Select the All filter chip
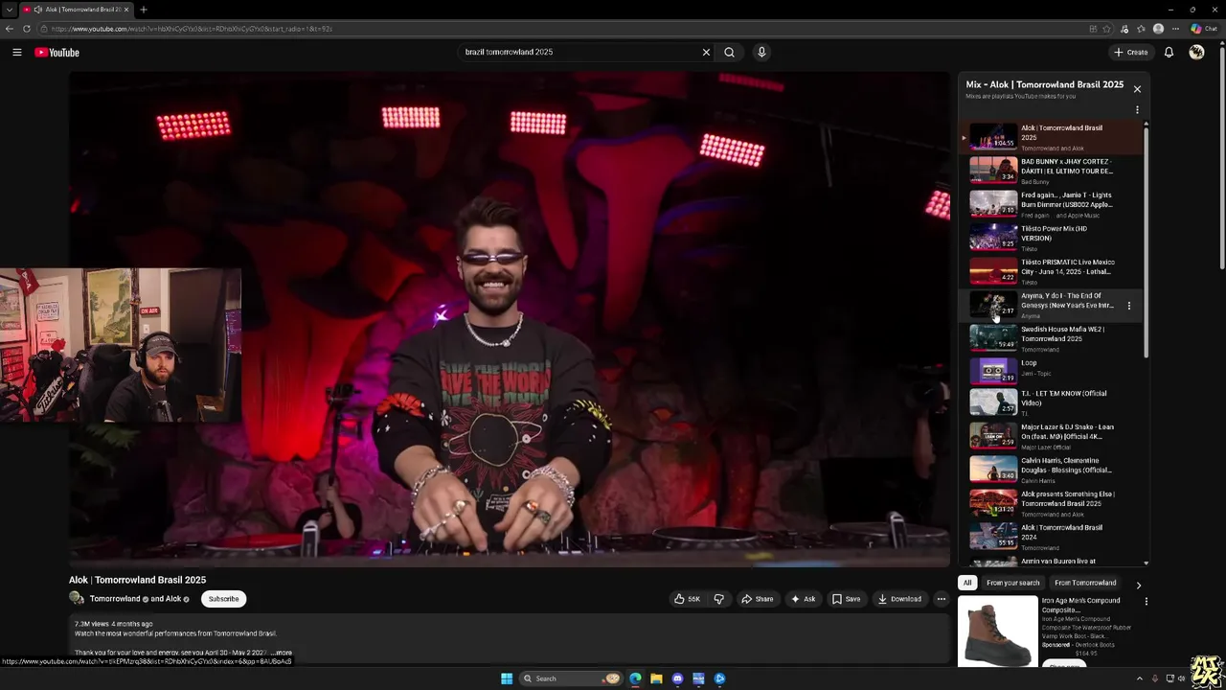The image size is (1226, 690). (x=967, y=583)
